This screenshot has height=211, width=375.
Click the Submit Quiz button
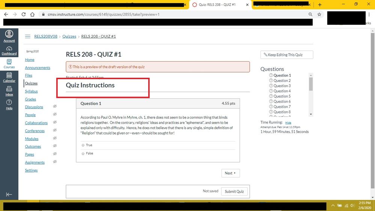pos(234,191)
